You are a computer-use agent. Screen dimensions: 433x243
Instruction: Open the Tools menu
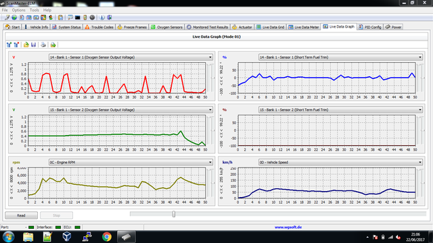[x=35, y=10]
